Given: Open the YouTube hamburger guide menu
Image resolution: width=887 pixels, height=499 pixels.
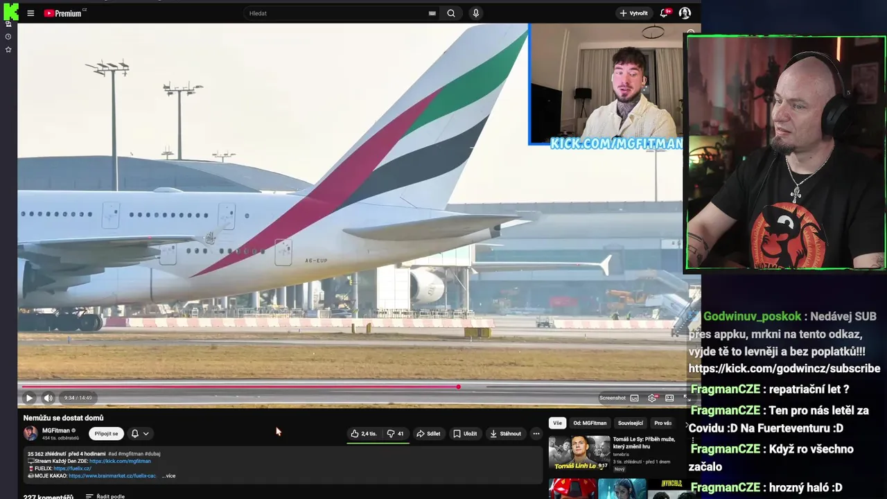Looking at the screenshot, I should point(30,13).
